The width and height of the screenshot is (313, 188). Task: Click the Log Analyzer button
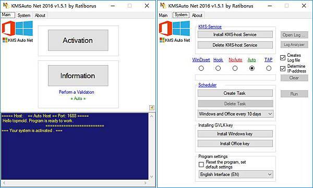[x=294, y=45]
